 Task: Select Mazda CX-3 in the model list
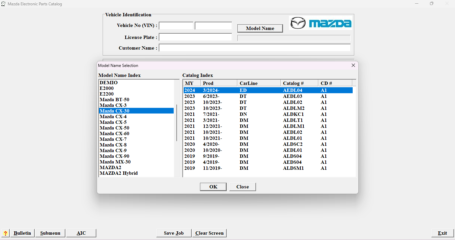(x=136, y=105)
